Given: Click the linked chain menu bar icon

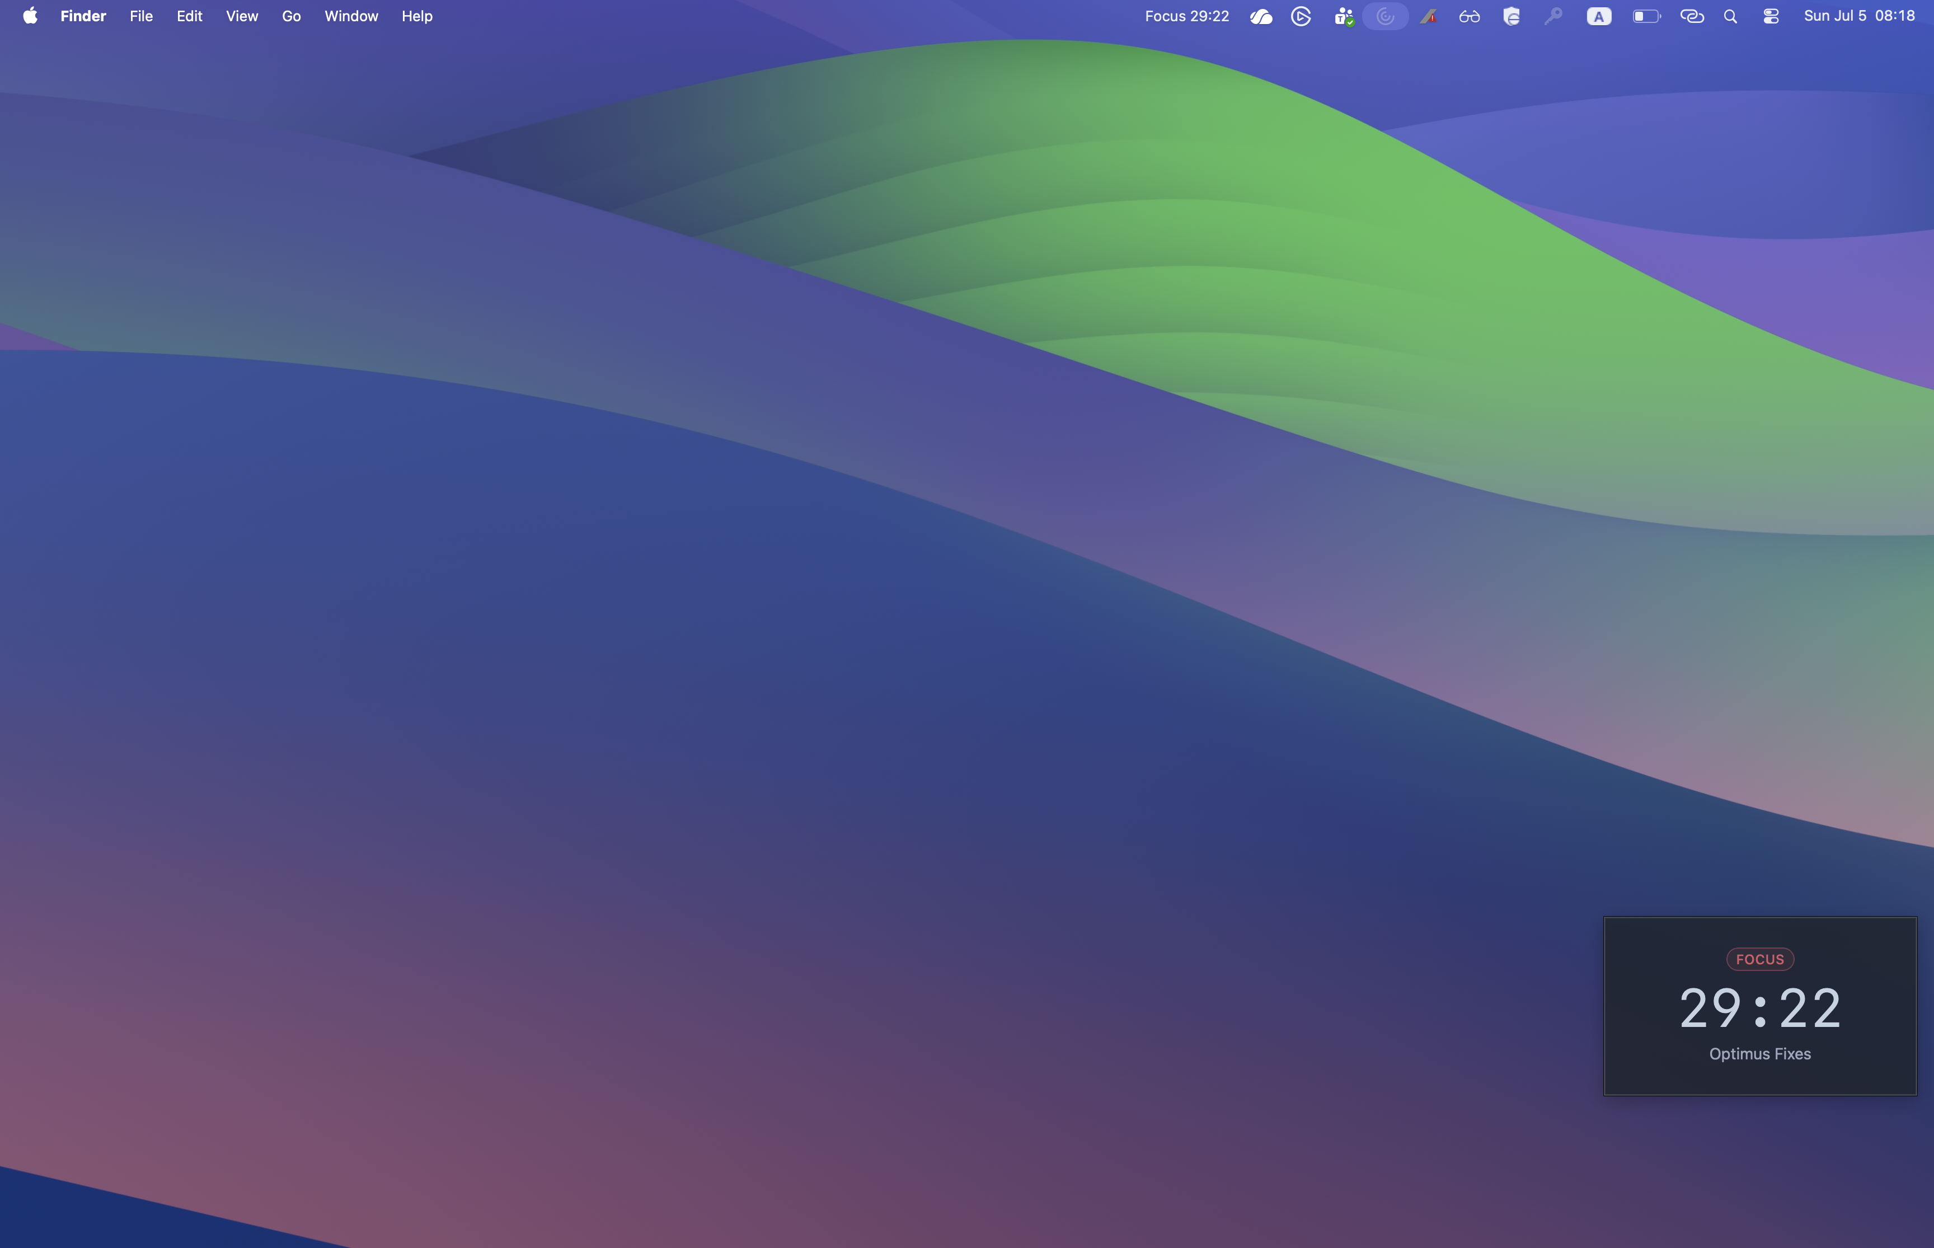Looking at the screenshot, I should [x=1692, y=16].
